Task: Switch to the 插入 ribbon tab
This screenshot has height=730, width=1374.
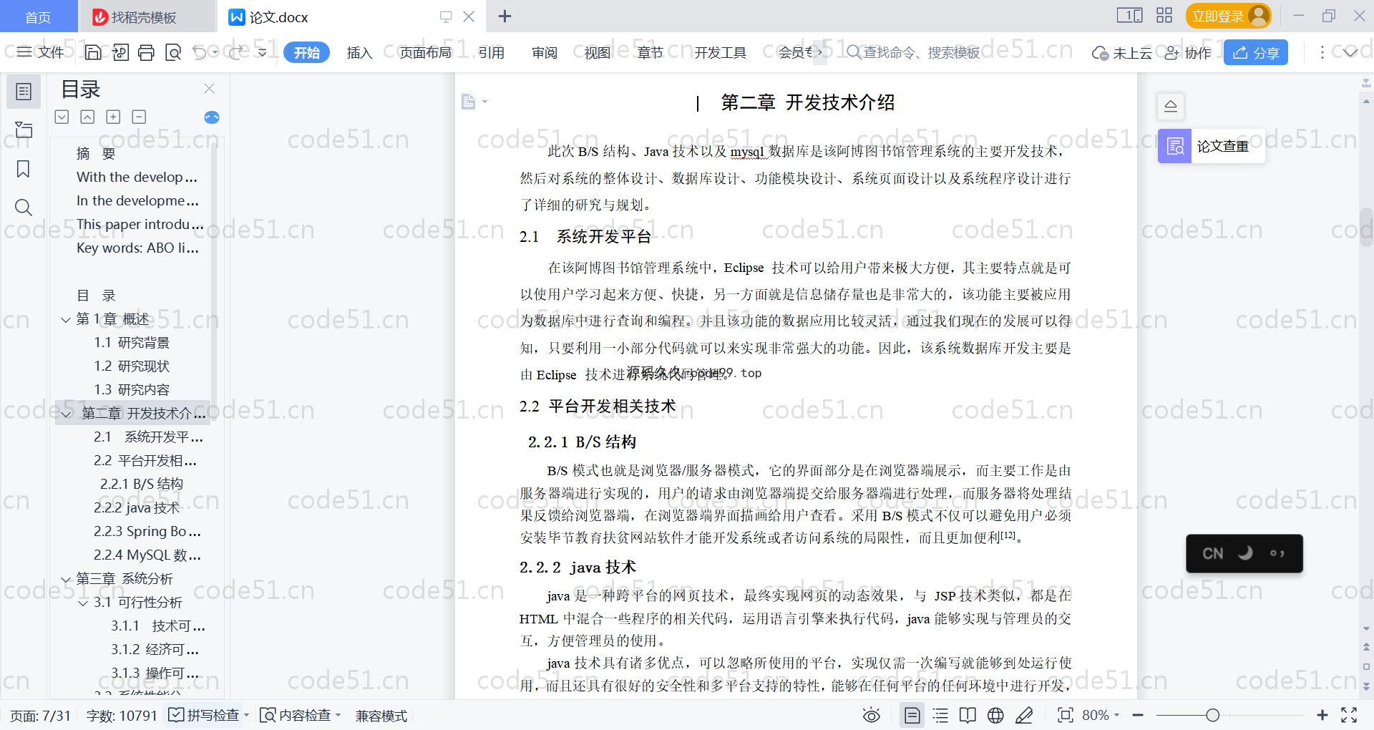Action: click(359, 52)
